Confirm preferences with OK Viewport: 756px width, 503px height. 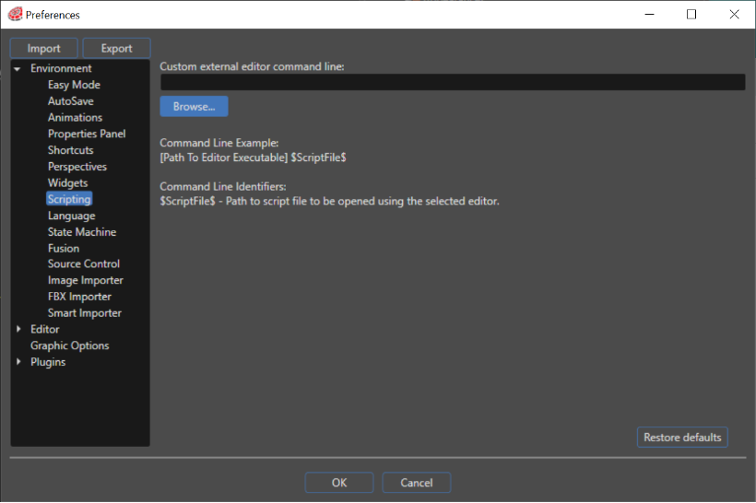339,483
